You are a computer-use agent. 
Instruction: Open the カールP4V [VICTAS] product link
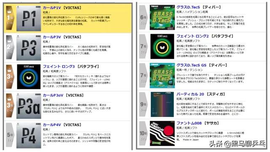pos(62,125)
